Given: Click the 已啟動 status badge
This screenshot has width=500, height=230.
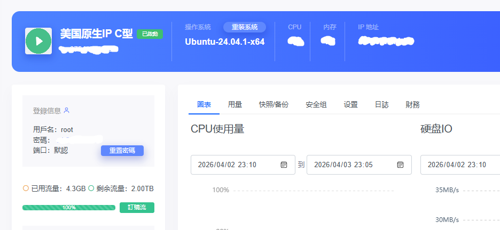Looking at the screenshot, I should tap(150, 34).
